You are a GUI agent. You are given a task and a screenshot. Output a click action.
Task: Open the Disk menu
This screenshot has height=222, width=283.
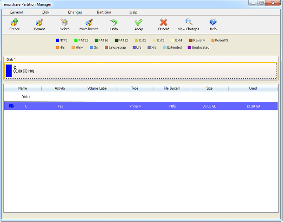(45, 12)
